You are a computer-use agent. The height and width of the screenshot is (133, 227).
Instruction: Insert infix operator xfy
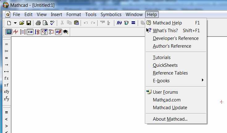pos(6,92)
